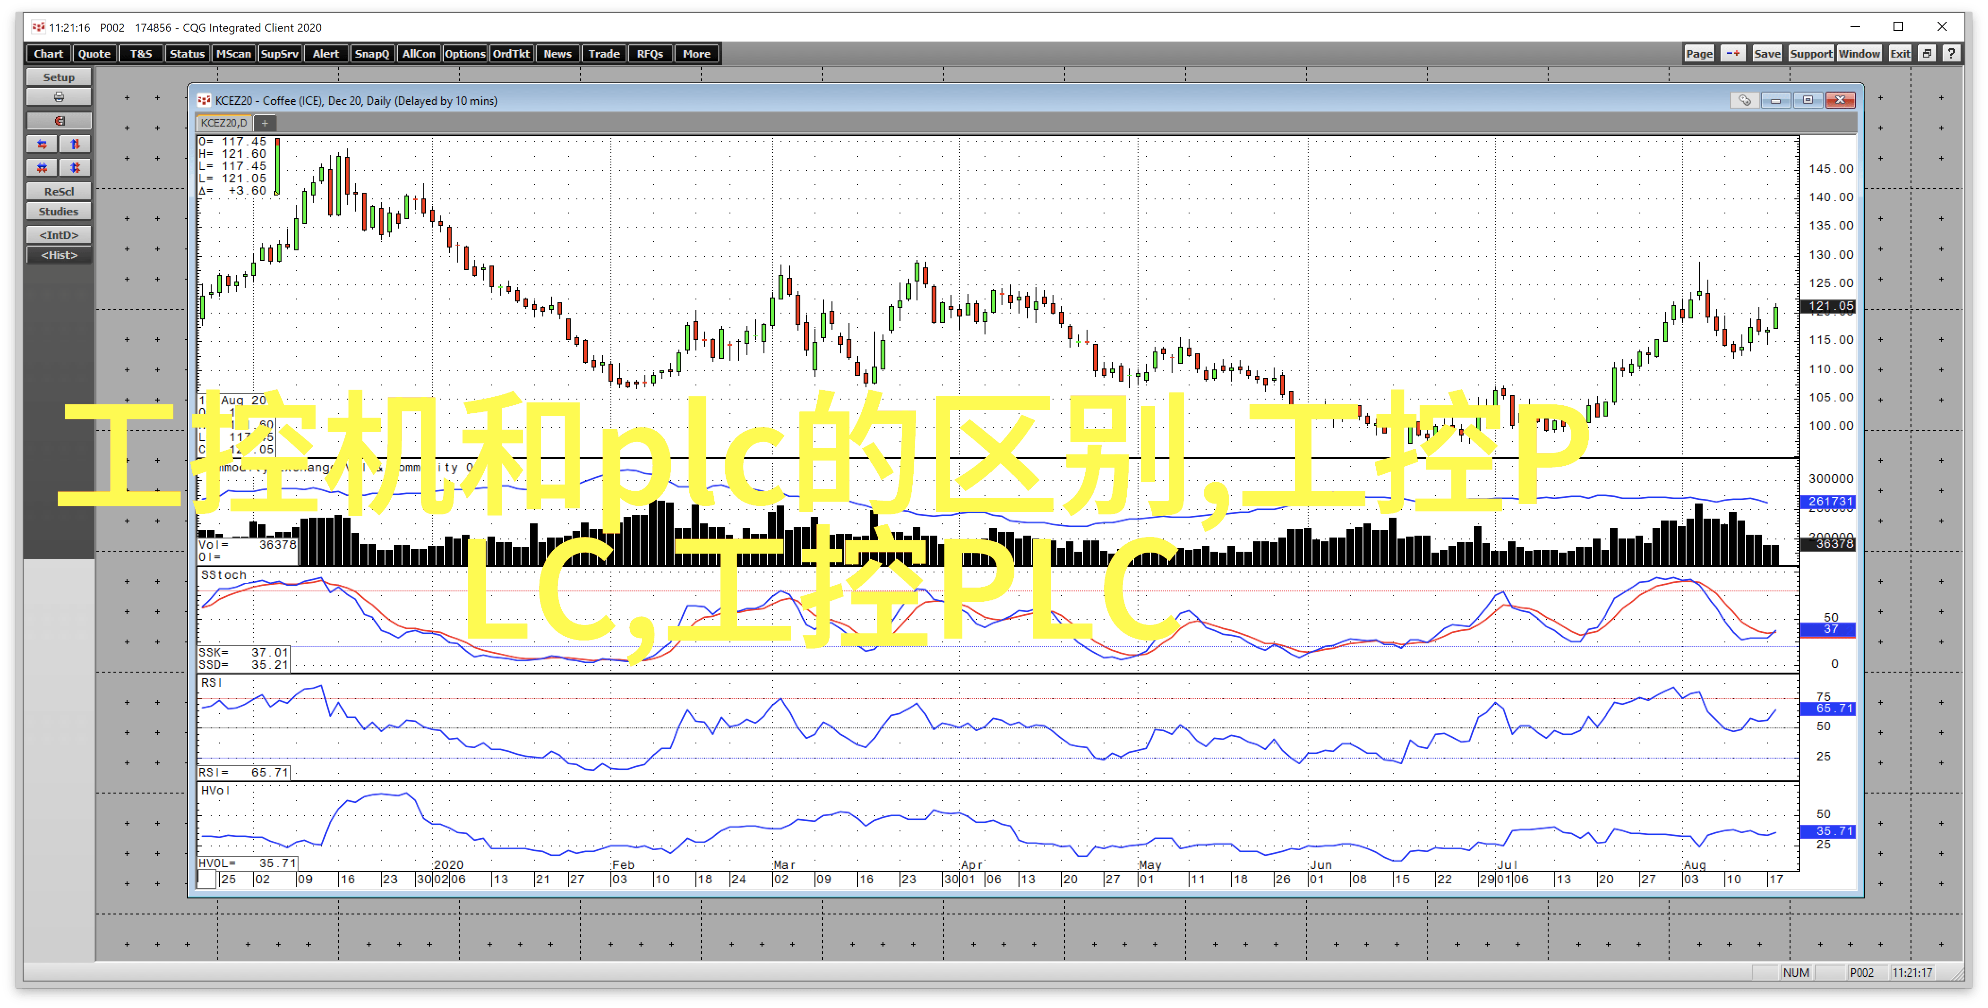The height and width of the screenshot is (1008, 1988).
Task: Open the MScan toolbar button
Action: [x=233, y=53]
